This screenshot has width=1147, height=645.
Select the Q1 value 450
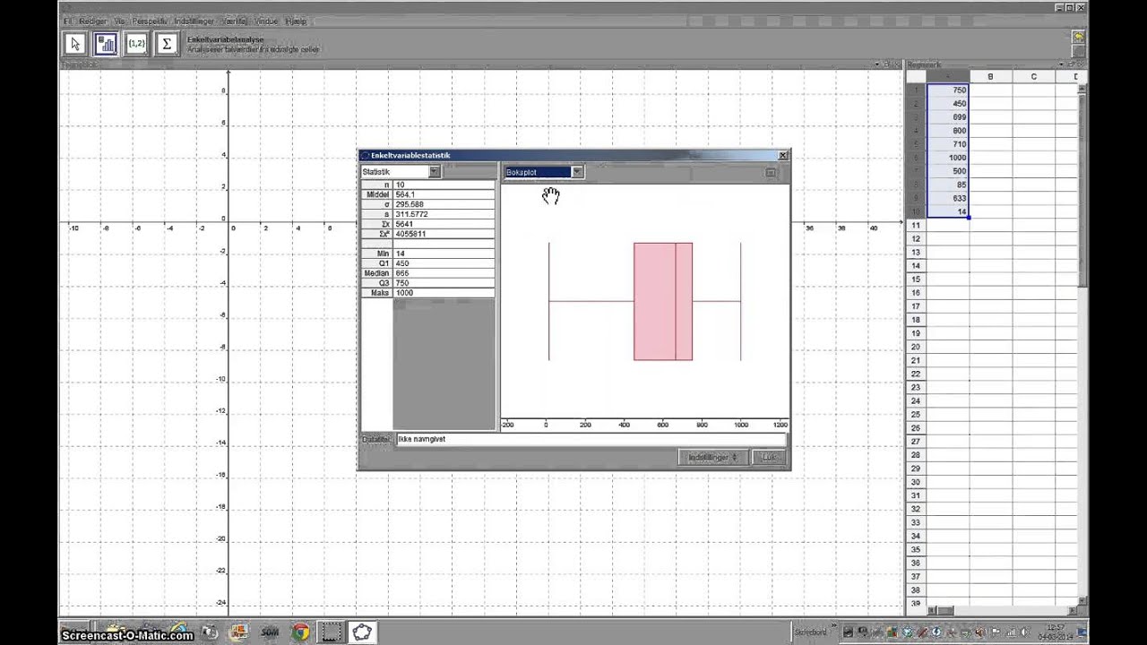(444, 263)
